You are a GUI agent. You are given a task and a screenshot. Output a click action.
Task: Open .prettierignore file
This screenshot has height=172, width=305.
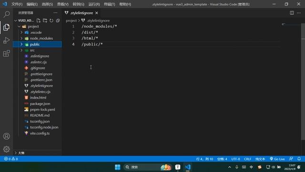41,74
